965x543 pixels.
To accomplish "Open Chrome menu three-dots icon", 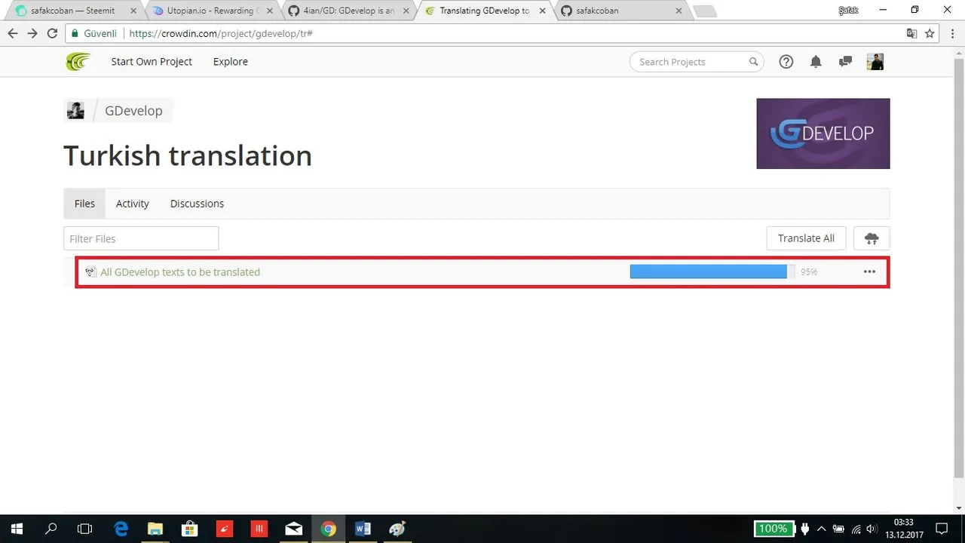I will pos(951,34).
